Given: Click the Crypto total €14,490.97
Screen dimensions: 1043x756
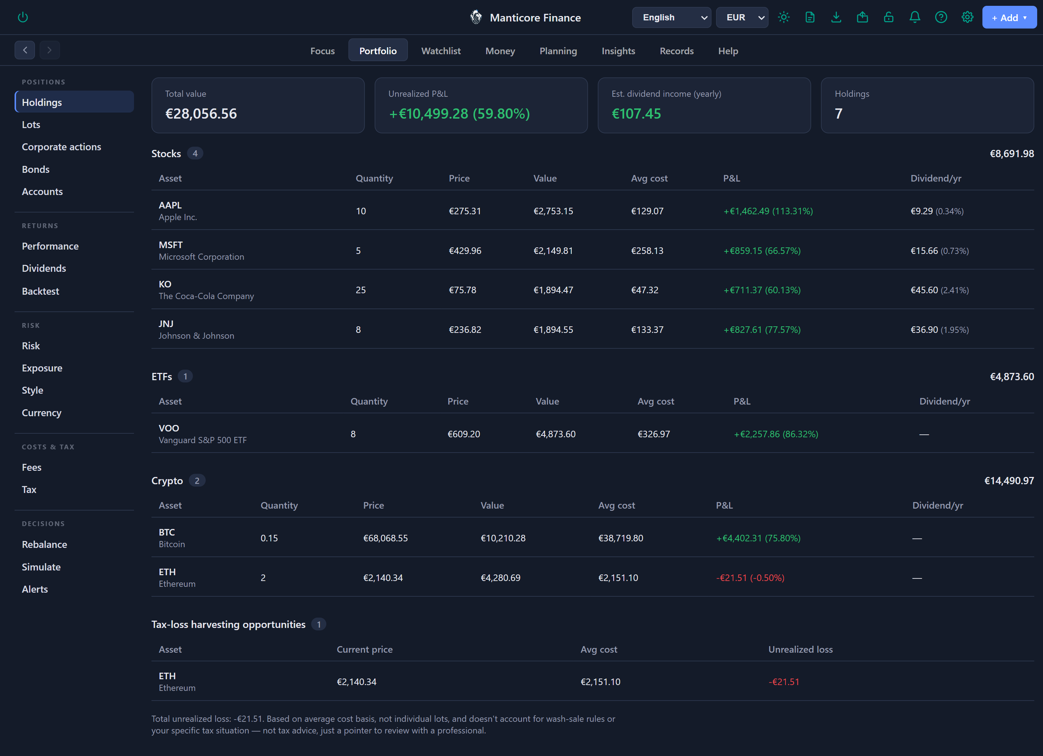Looking at the screenshot, I should coord(1009,481).
